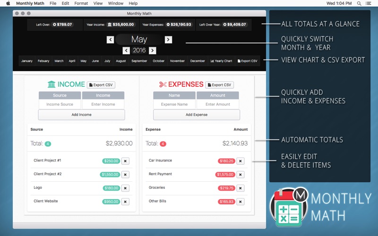Delete the Client Project #2 income item
The height and width of the screenshot is (236, 378).
(x=125, y=175)
